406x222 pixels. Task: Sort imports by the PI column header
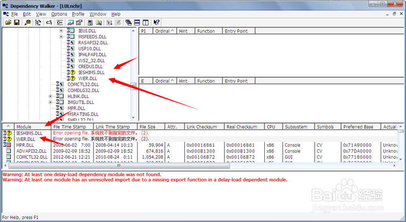pyautogui.click(x=146, y=31)
